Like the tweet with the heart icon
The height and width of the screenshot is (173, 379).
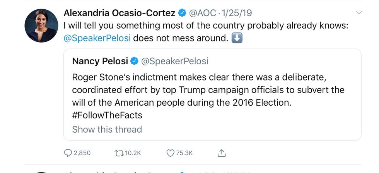pyautogui.click(x=170, y=153)
